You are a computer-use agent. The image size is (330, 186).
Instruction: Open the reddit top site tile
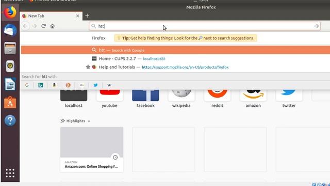[217, 99]
